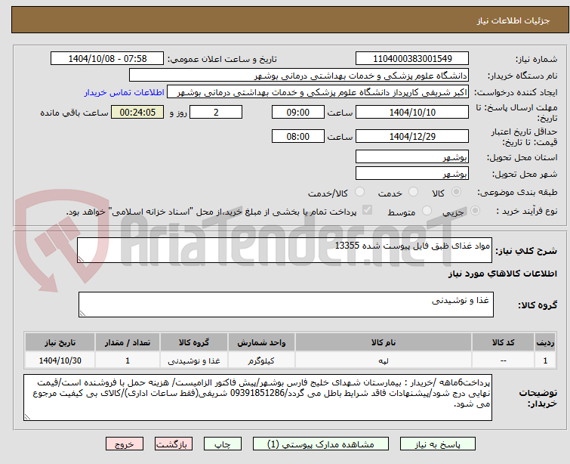The height and width of the screenshot is (464, 570).
Task: Click the شرح کلی نیاز text area
Action: tap(285, 250)
